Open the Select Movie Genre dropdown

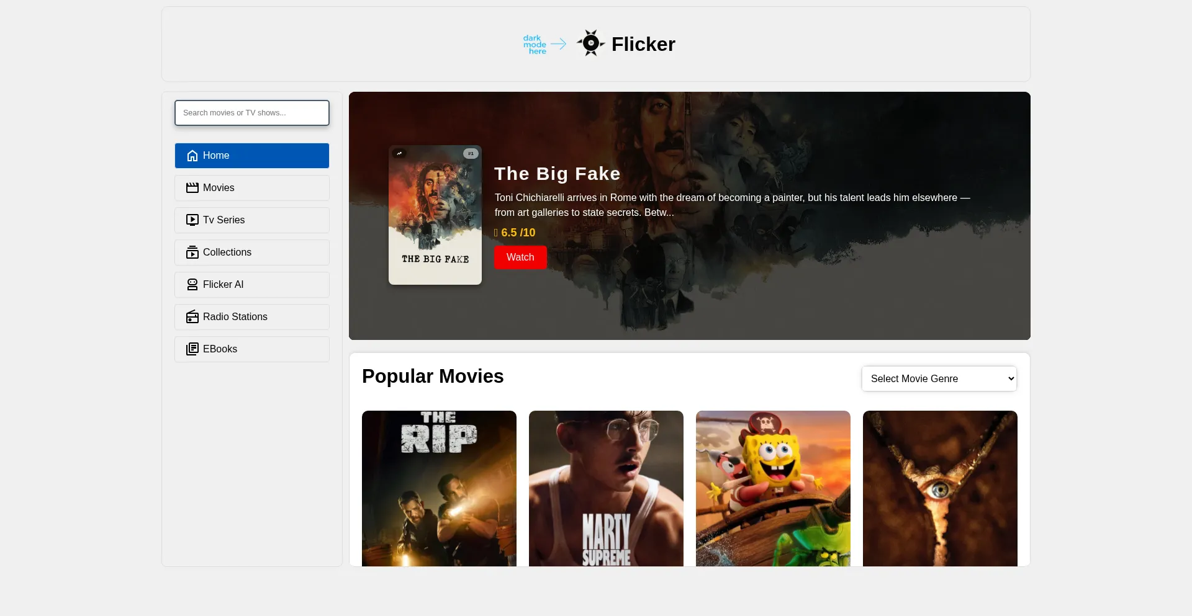pos(938,378)
